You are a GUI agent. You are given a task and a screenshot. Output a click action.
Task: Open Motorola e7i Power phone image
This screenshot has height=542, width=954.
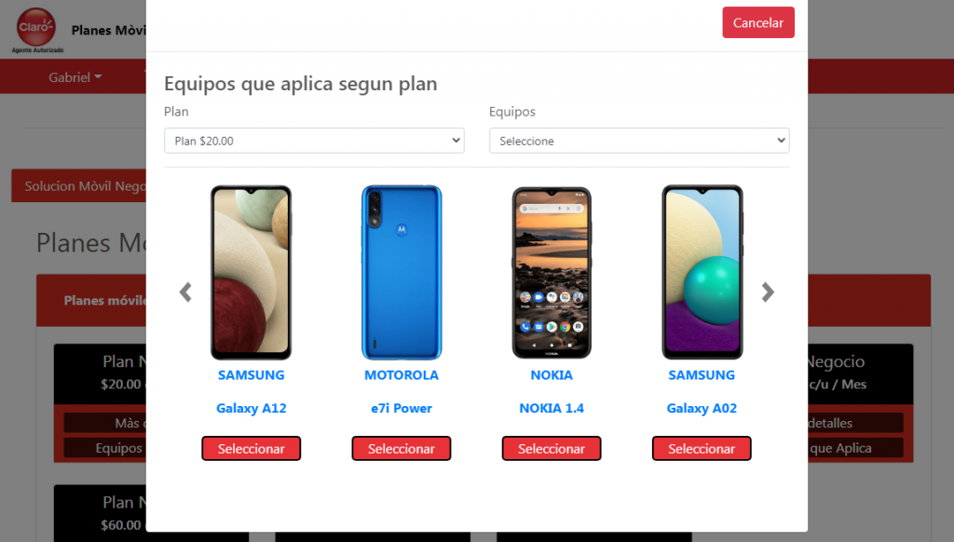(x=402, y=273)
